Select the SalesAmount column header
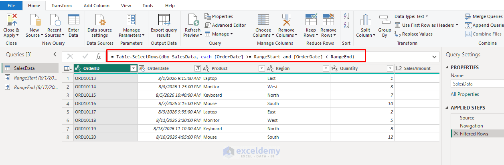 (x=417, y=68)
